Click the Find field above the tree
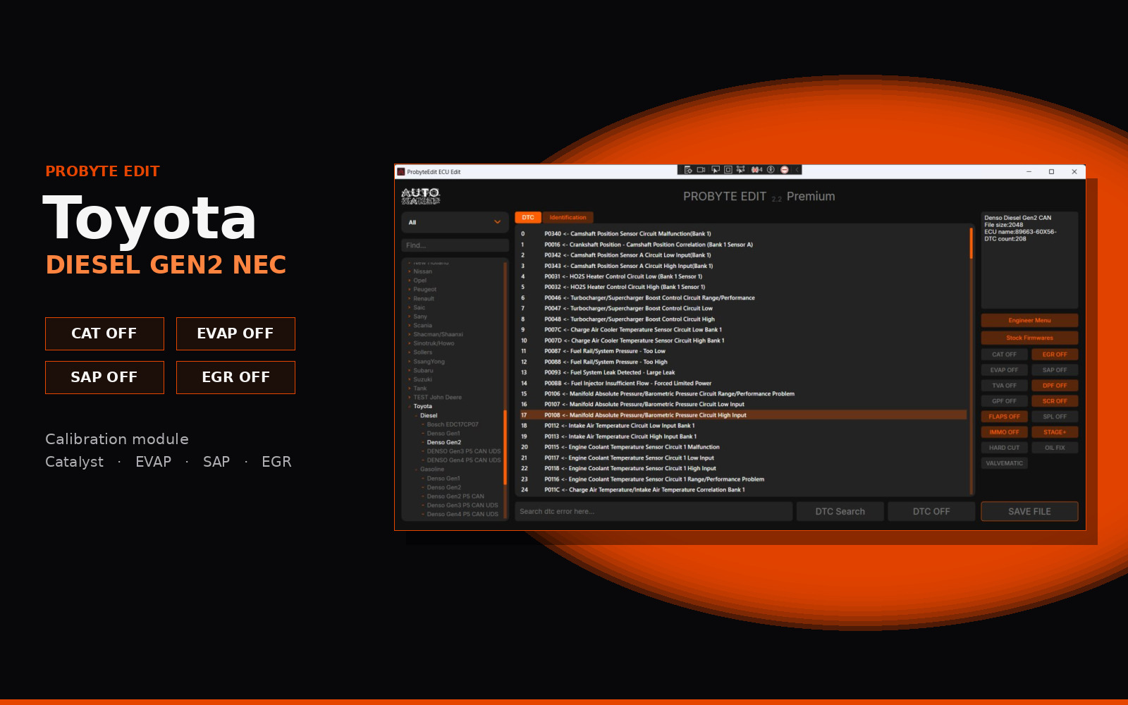The width and height of the screenshot is (1128, 705). pyautogui.click(x=455, y=245)
